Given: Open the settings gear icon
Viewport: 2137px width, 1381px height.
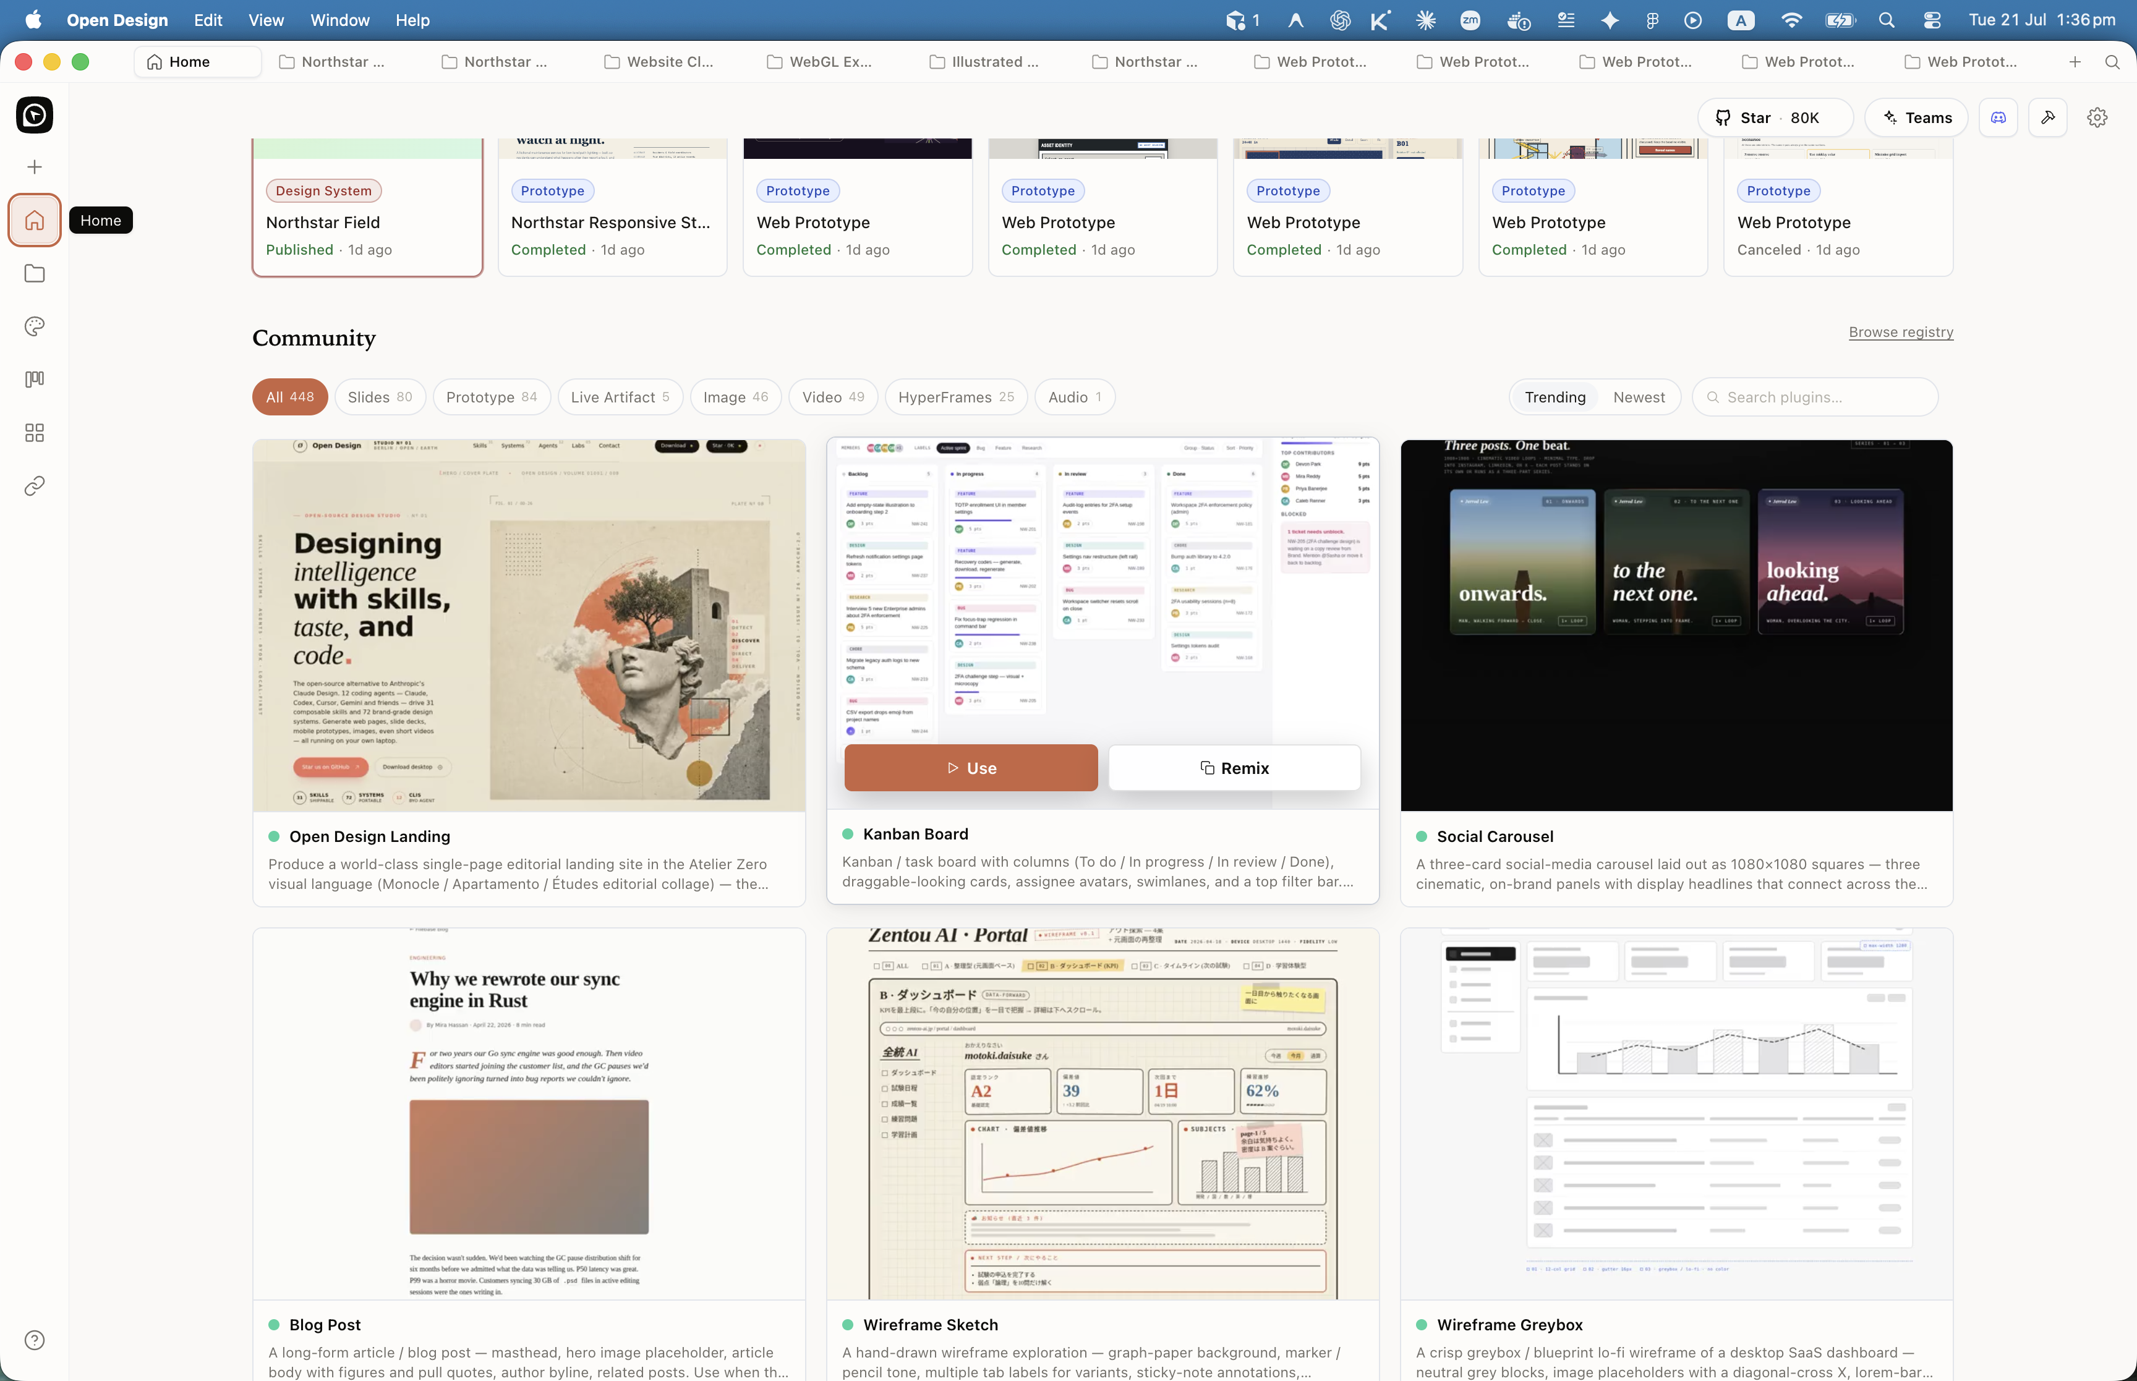Looking at the screenshot, I should (x=2097, y=117).
